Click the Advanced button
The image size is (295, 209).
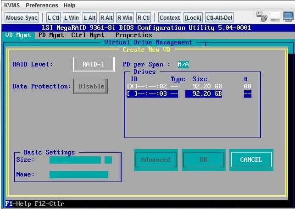pos(156,160)
